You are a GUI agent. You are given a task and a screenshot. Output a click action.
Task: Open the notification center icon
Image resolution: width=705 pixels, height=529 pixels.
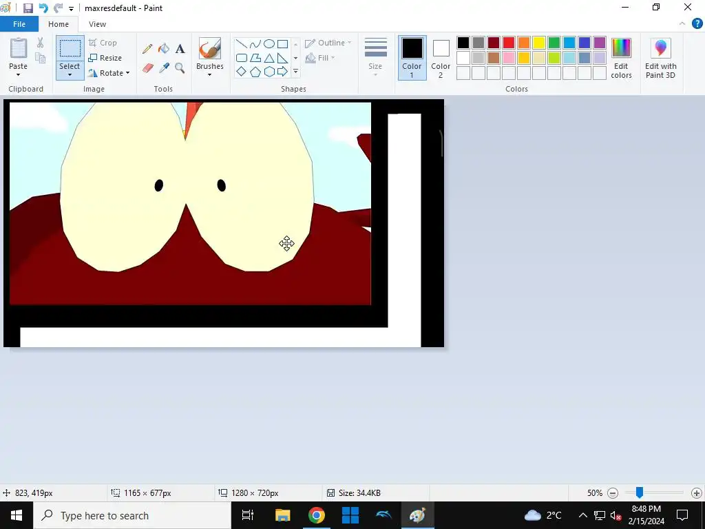(682, 515)
